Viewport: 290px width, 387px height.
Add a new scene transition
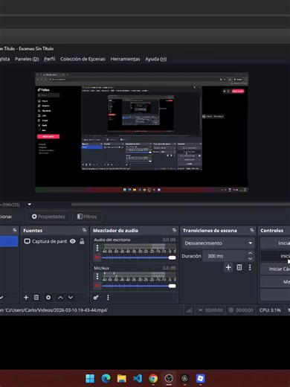(228, 267)
